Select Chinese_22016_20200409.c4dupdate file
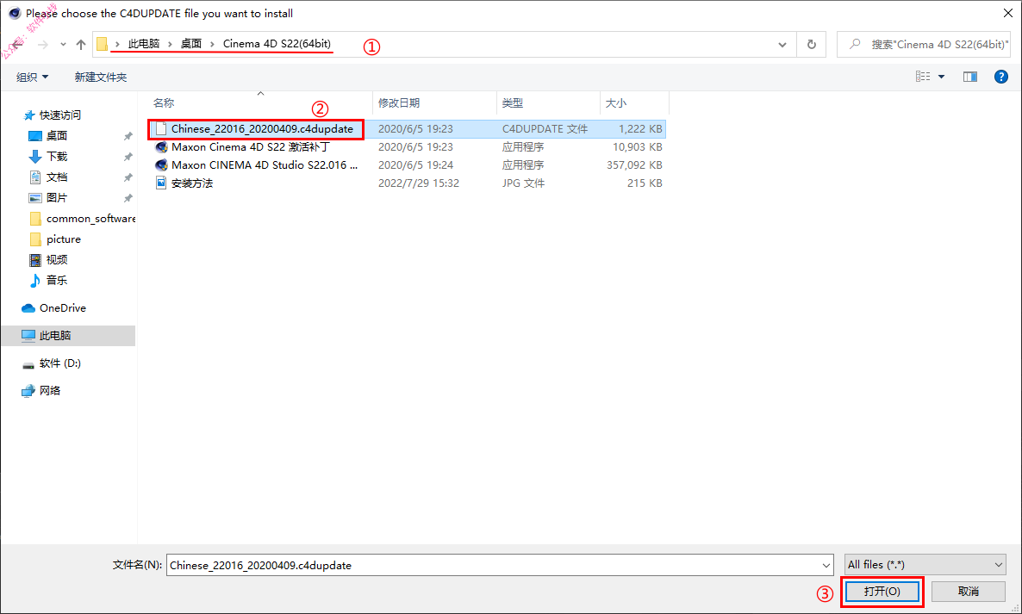The width and height of the screenshot is (1022, 614). pyautogui.click(x=262, y=129)
